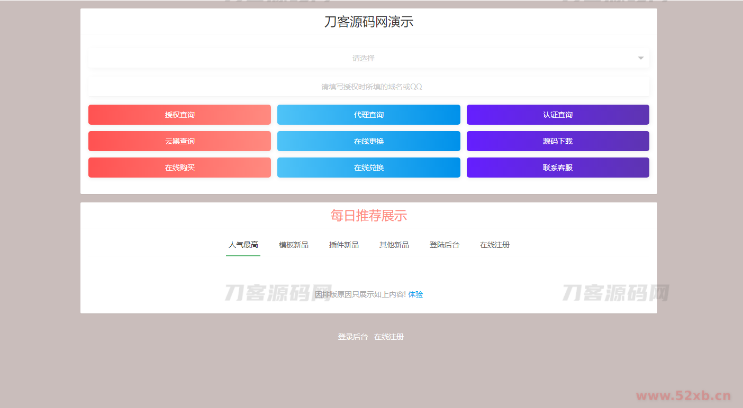Click 登录后台 in the footer
Screen dimensions: 743x408
coord(352,337)
